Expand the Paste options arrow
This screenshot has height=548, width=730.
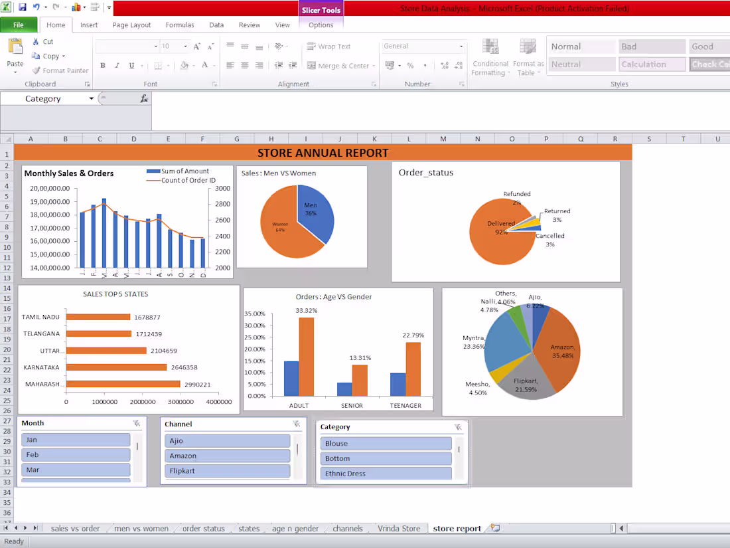click(15, 72)
